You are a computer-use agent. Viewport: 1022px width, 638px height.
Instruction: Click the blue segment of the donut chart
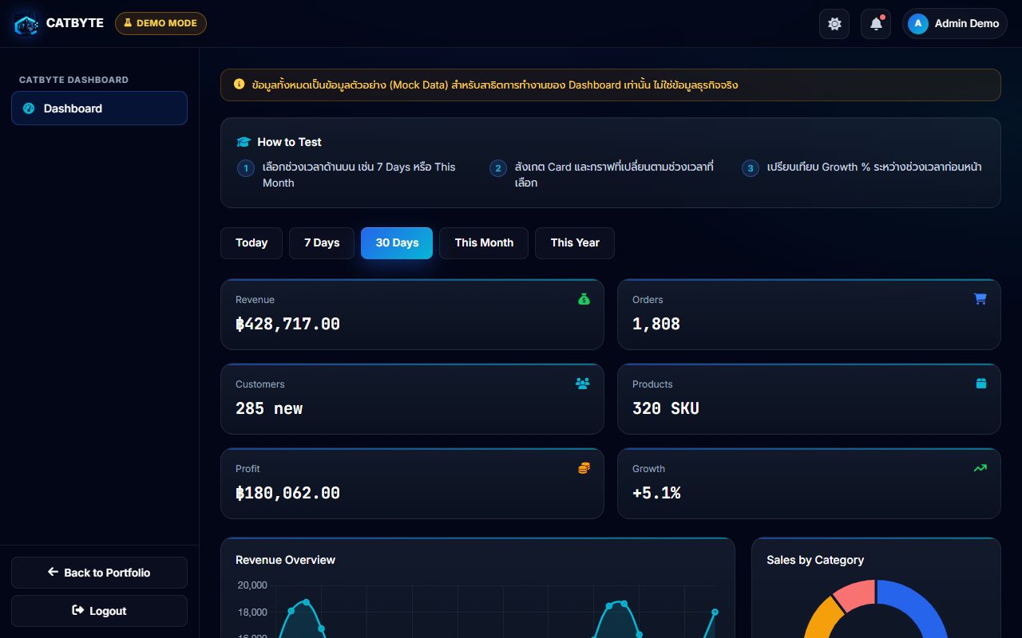click(x=918, y=608)
